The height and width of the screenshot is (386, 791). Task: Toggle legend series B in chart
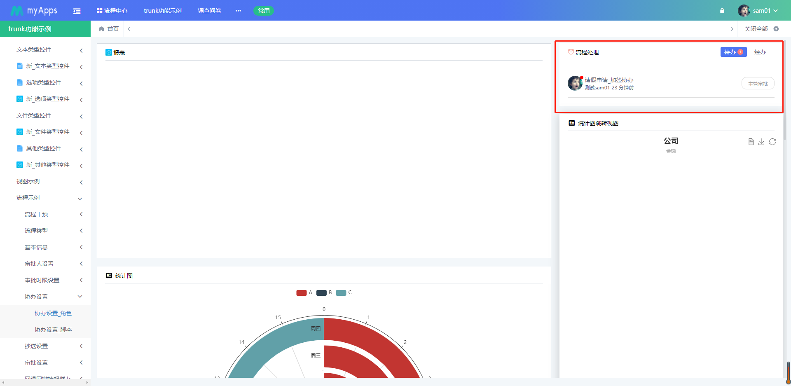click(x=324, y=293)
